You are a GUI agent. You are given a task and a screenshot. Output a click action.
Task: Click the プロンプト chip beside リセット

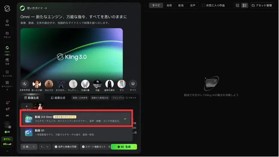click(118, 98)
